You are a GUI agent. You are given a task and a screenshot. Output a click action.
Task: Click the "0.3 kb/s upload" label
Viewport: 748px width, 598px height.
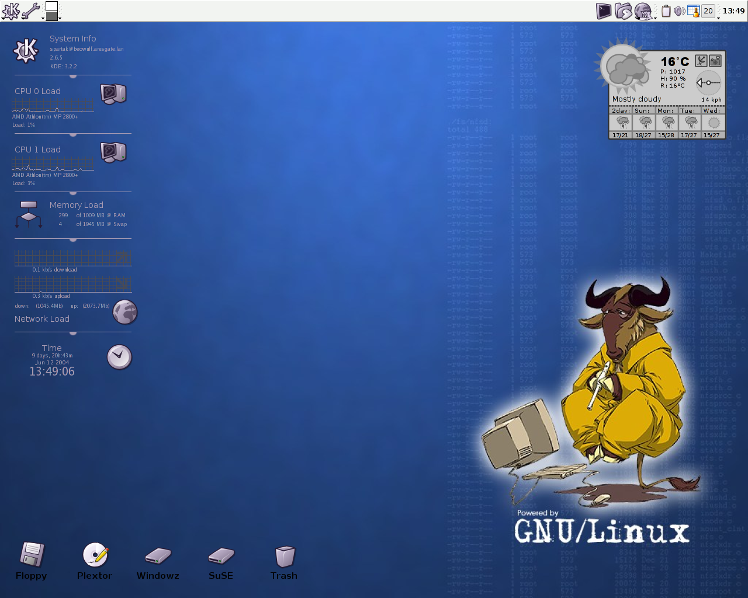51,296
